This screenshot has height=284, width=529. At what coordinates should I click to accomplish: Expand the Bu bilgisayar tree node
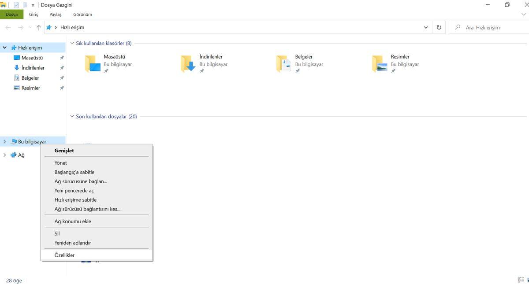tap(5, 142)
